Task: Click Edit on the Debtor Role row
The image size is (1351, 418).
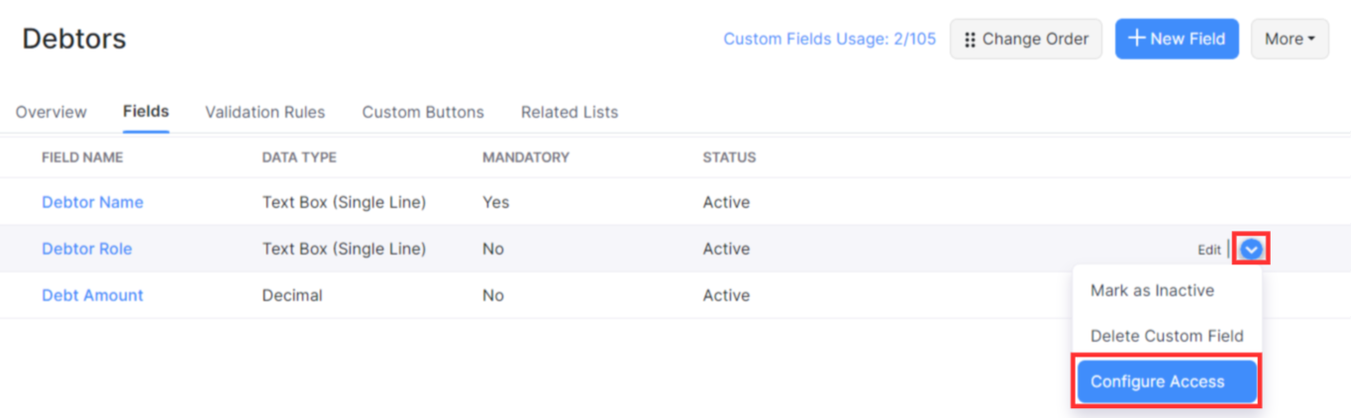Action: coord(1208,250)
